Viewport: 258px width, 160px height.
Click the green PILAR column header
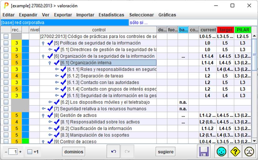pyautogui.click(x=243, y=30)
